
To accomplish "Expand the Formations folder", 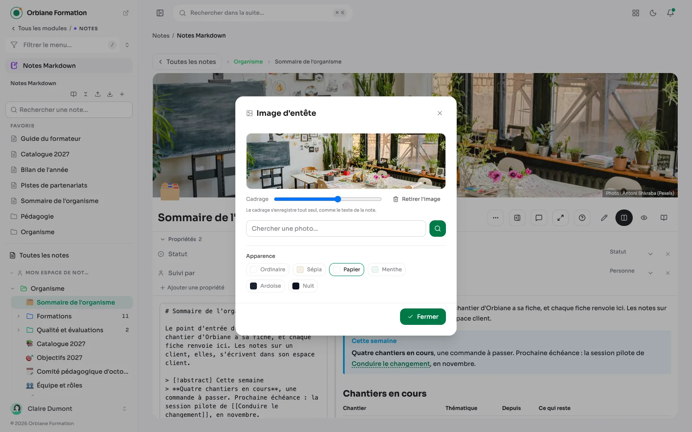I will click(19, 316).
